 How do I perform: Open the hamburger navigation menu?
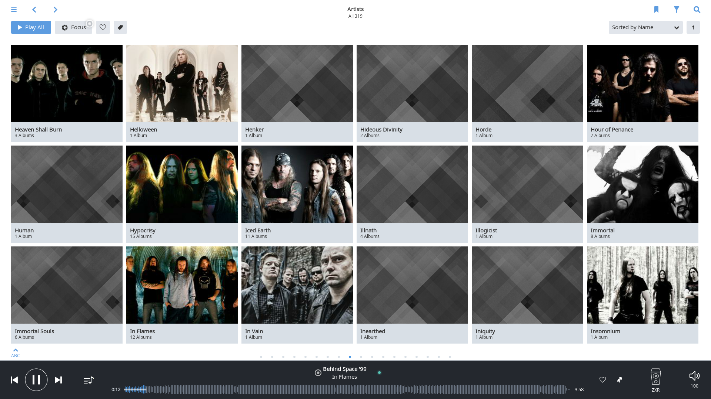pyautogui.click(x=14, y=10)
